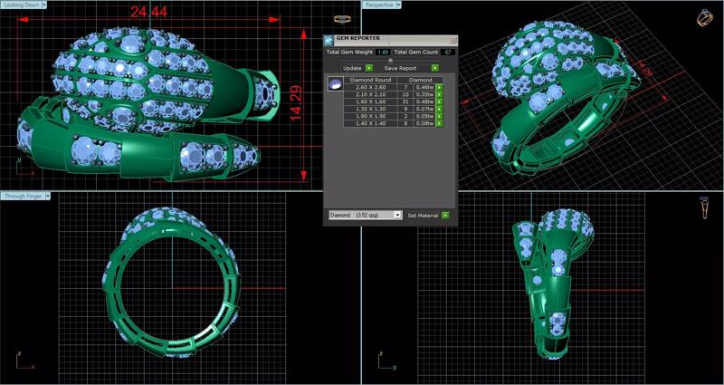Viewport: 724px width, 385px height.
Task: Select the 1.90 X 1.90 size cell
Action: point(370,117)
